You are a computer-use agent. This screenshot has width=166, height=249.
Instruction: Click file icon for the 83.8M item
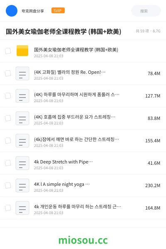[x=22, y=118]
